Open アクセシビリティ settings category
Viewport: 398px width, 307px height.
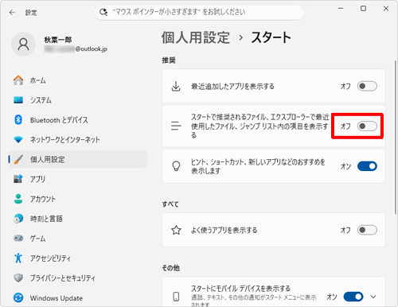pyautogui.click(x=77, y=258)
